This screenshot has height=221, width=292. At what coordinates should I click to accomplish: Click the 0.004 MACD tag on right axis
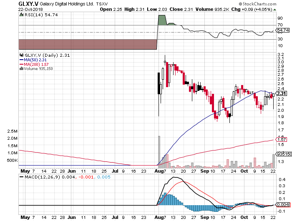(x=283, y=205)
